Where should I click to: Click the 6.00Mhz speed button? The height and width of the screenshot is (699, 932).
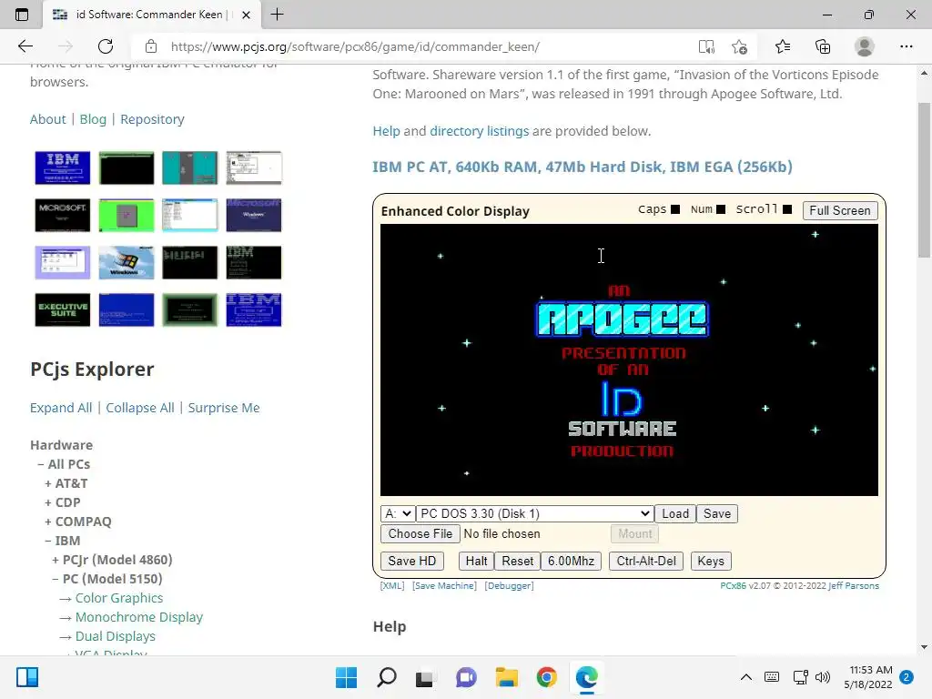[571, 561]
